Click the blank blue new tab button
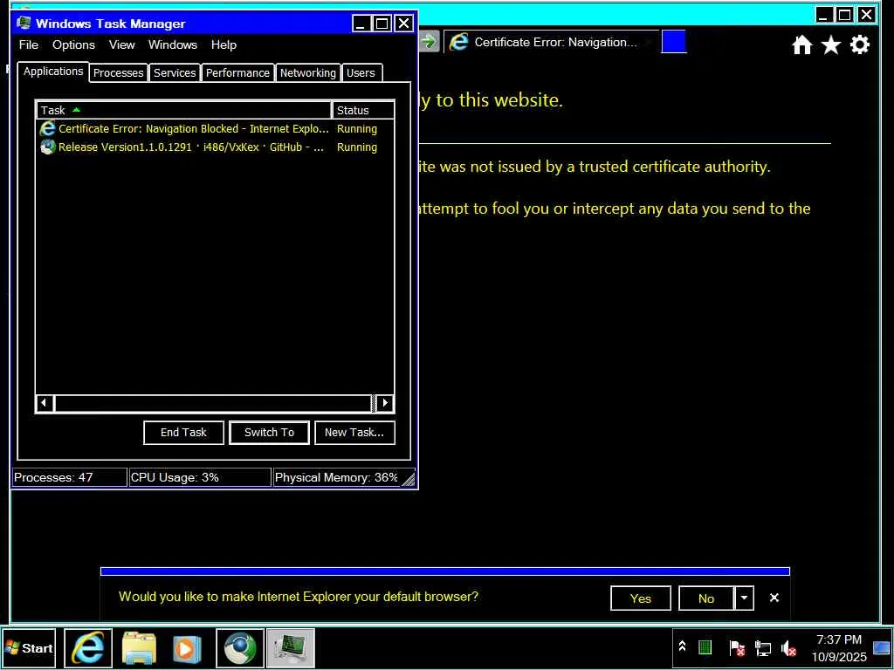Screen dimensions: 894x670 (673, 42)
